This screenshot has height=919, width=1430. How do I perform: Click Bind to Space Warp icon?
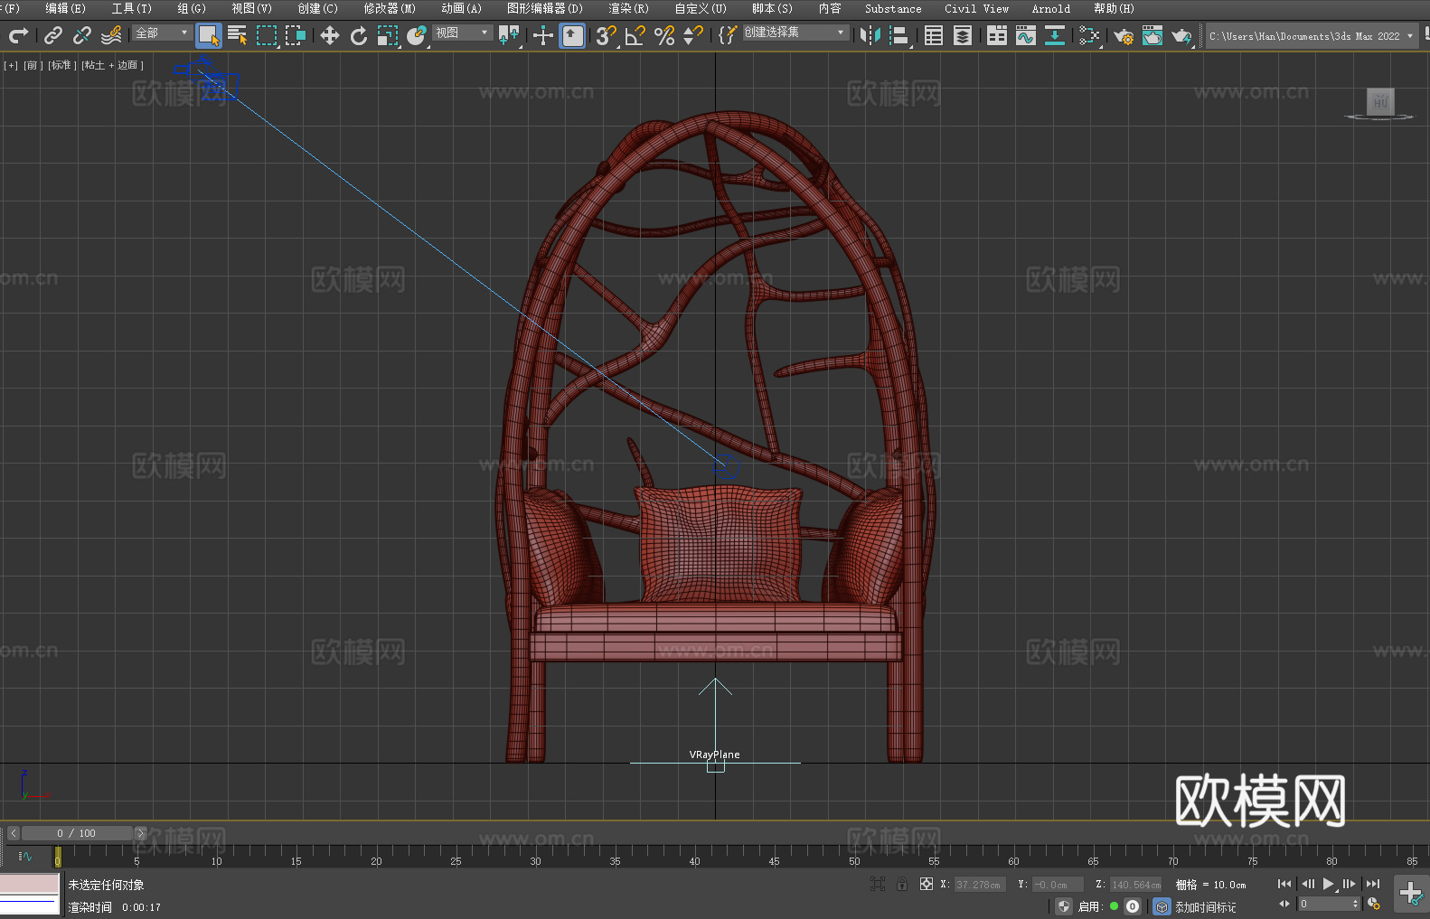[x=111, y=35]
